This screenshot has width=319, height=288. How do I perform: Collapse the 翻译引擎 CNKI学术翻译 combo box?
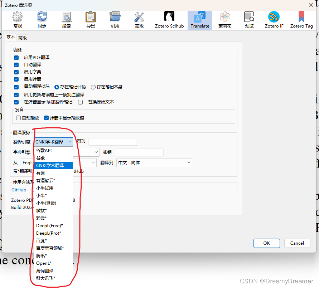click(53, 142)
